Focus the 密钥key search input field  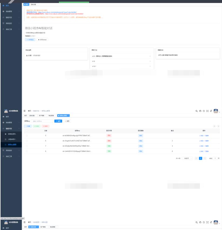point(42,121)
